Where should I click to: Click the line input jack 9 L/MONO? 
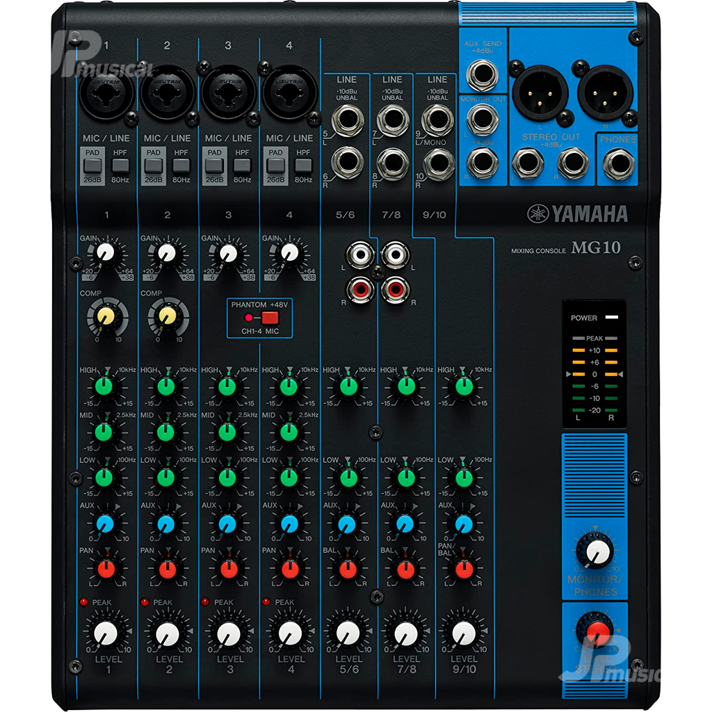438,120
